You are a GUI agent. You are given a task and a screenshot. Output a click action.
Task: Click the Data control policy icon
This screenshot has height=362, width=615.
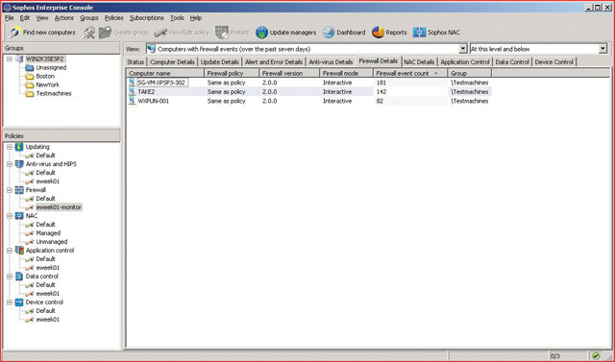point(19,277)
